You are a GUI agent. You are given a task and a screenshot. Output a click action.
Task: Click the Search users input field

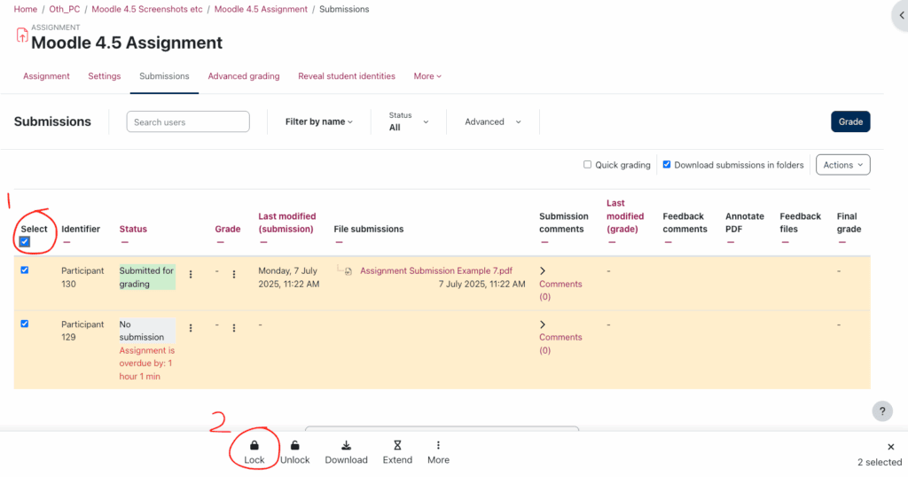(188, 121)
